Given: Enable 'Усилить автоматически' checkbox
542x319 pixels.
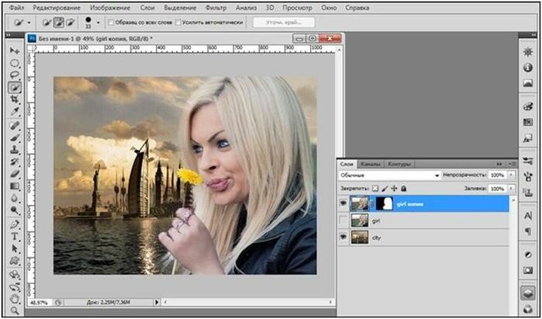Looking at the screenshot, I should 178,23.
